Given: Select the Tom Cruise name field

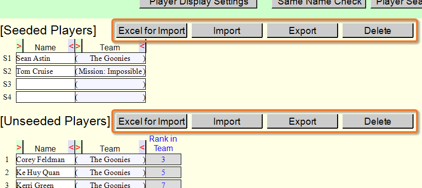Looking at the screenshot, I should (x=45, y=71).
